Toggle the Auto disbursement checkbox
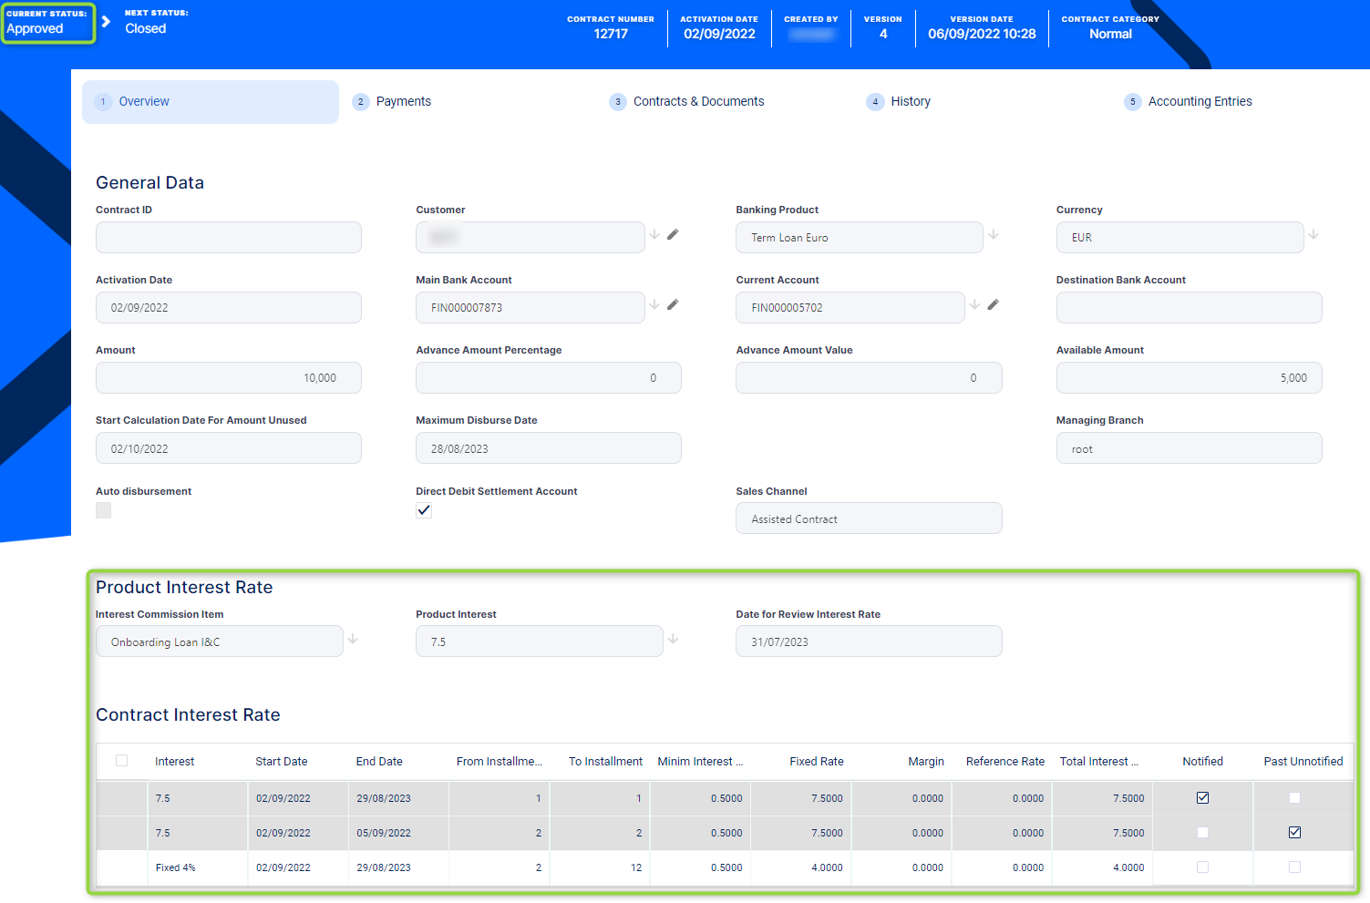Screen dimensions: 1370x903 (104, 510)
